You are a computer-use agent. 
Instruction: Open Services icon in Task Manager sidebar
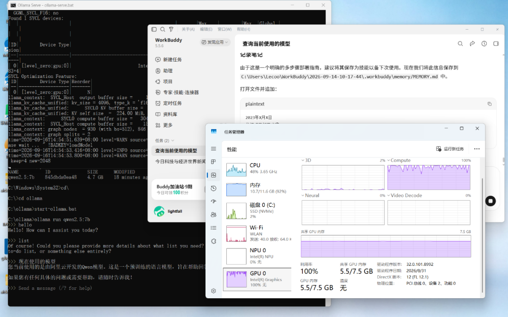click(x=214, y=241)
